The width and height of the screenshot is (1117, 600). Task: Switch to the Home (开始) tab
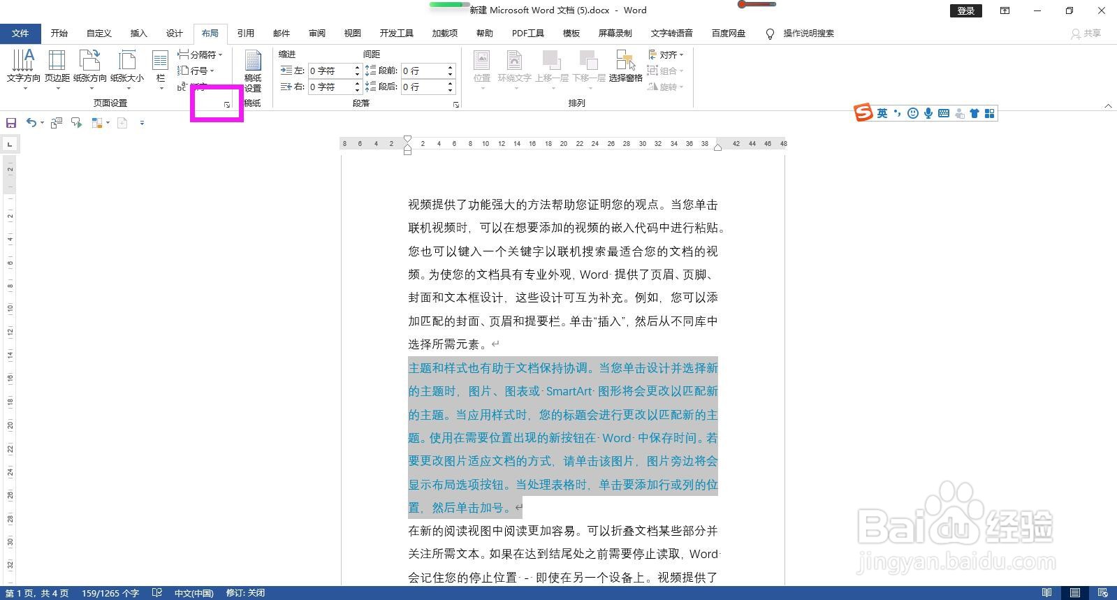pos(59,33)
